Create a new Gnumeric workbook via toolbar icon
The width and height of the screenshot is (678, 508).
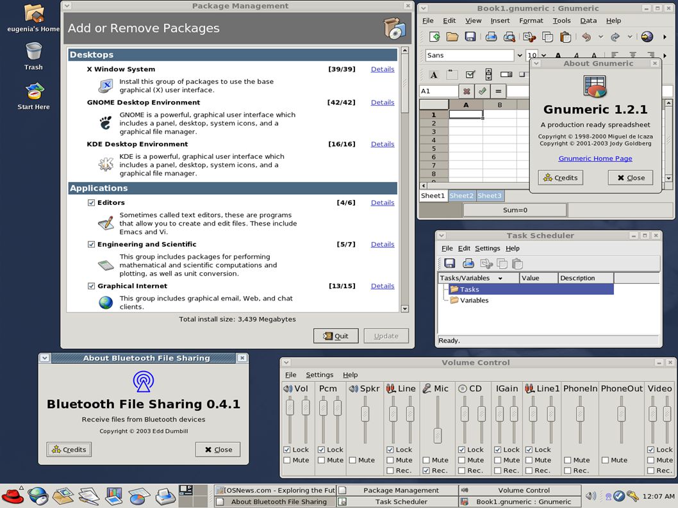[434, 37]
